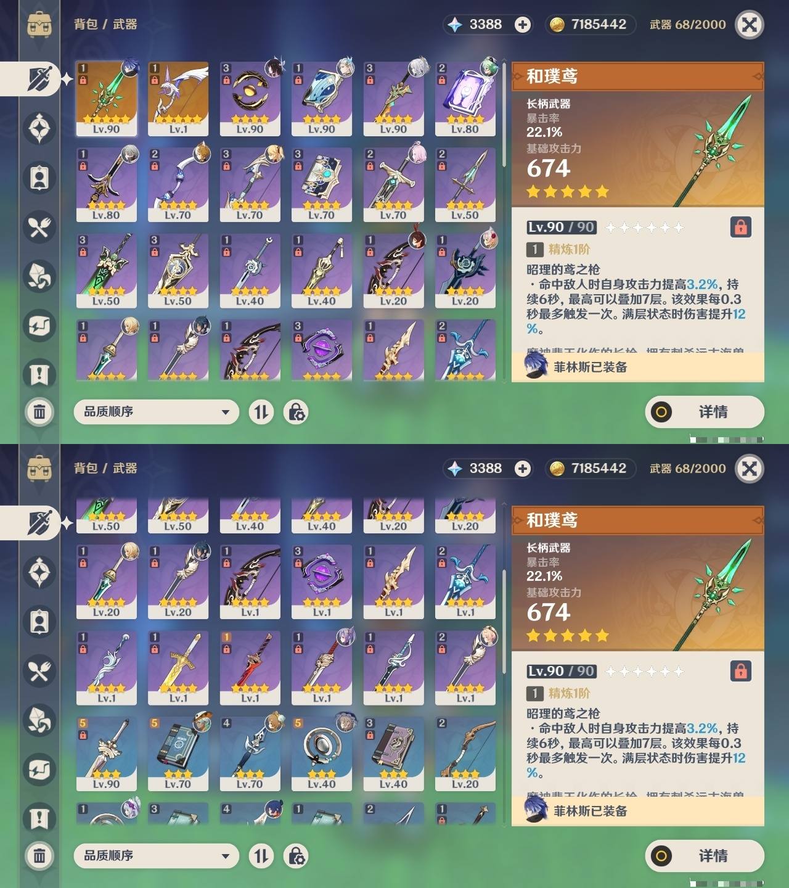Image resolution: width=789 pixels, height=888 pixels.
Task: Select the Lv.1 five-star bow in upper grid
Action: tap(178, 99)
